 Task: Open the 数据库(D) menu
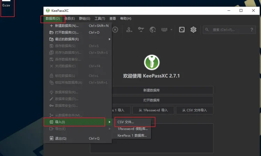[53, 19]
